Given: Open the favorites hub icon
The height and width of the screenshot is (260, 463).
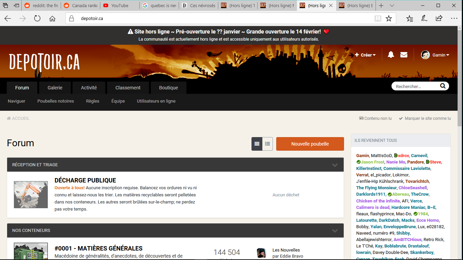Looking at the screenshot, I should click(409, 19).
